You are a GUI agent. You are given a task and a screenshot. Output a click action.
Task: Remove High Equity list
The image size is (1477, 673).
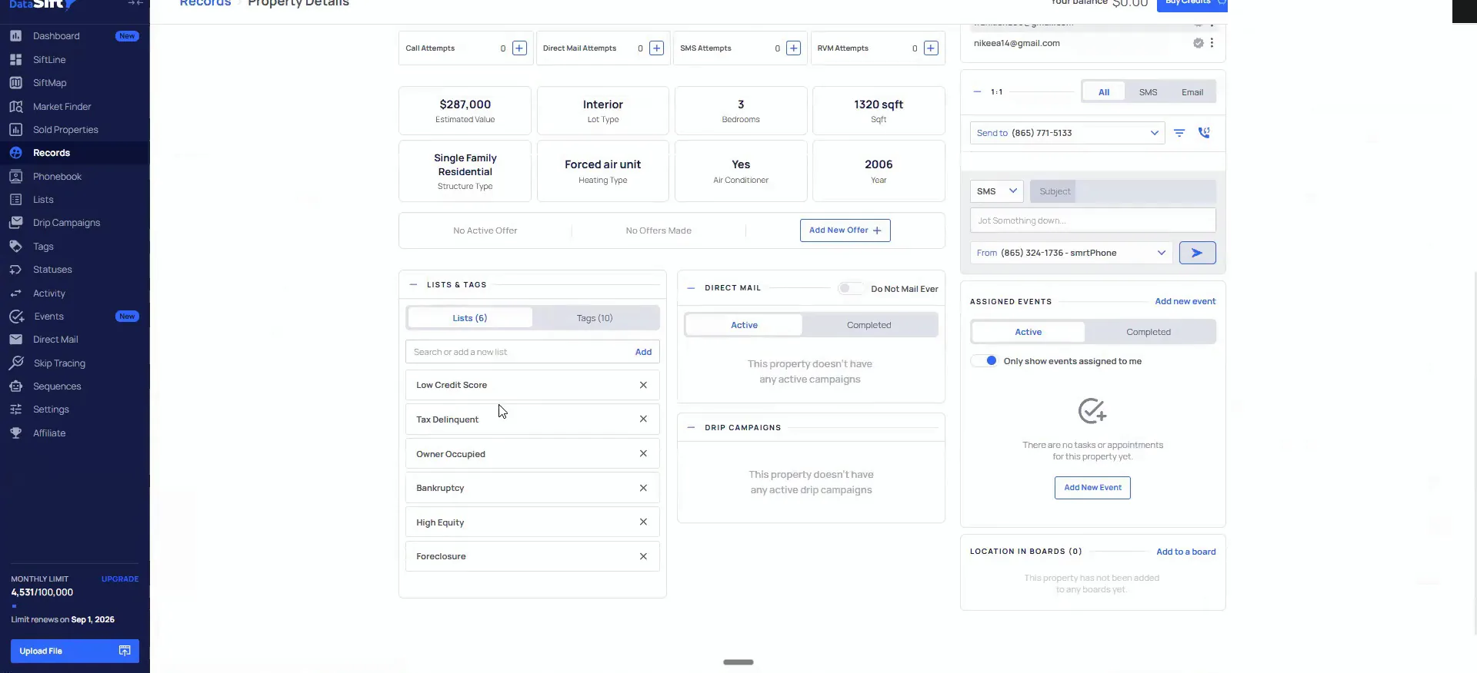tap(643, 522)
